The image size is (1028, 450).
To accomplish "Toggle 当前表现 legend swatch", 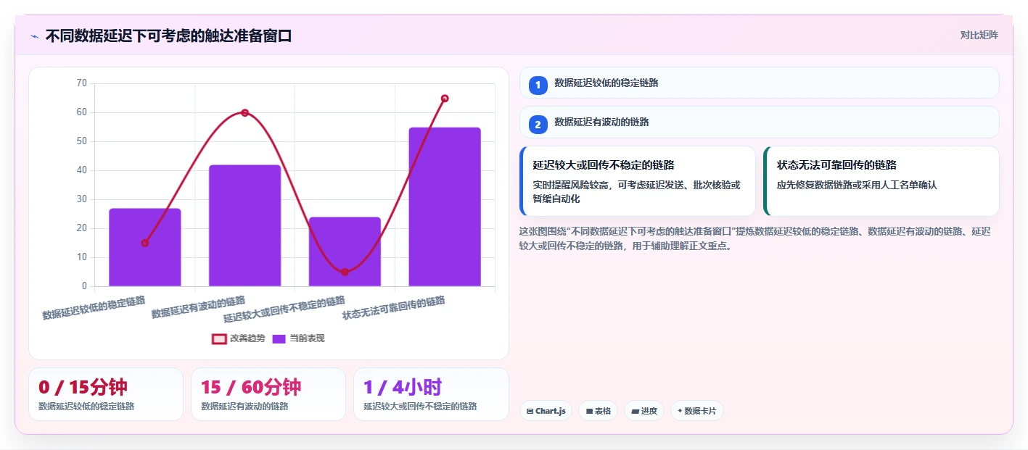I will tap(279, 338).
